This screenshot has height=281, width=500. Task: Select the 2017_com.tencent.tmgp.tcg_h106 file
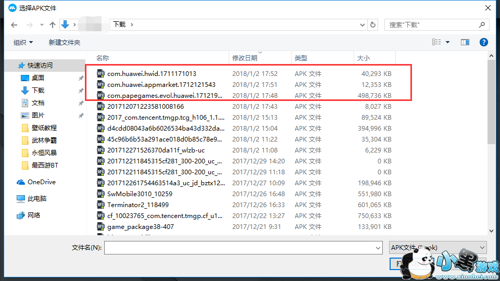coord(166,117)
